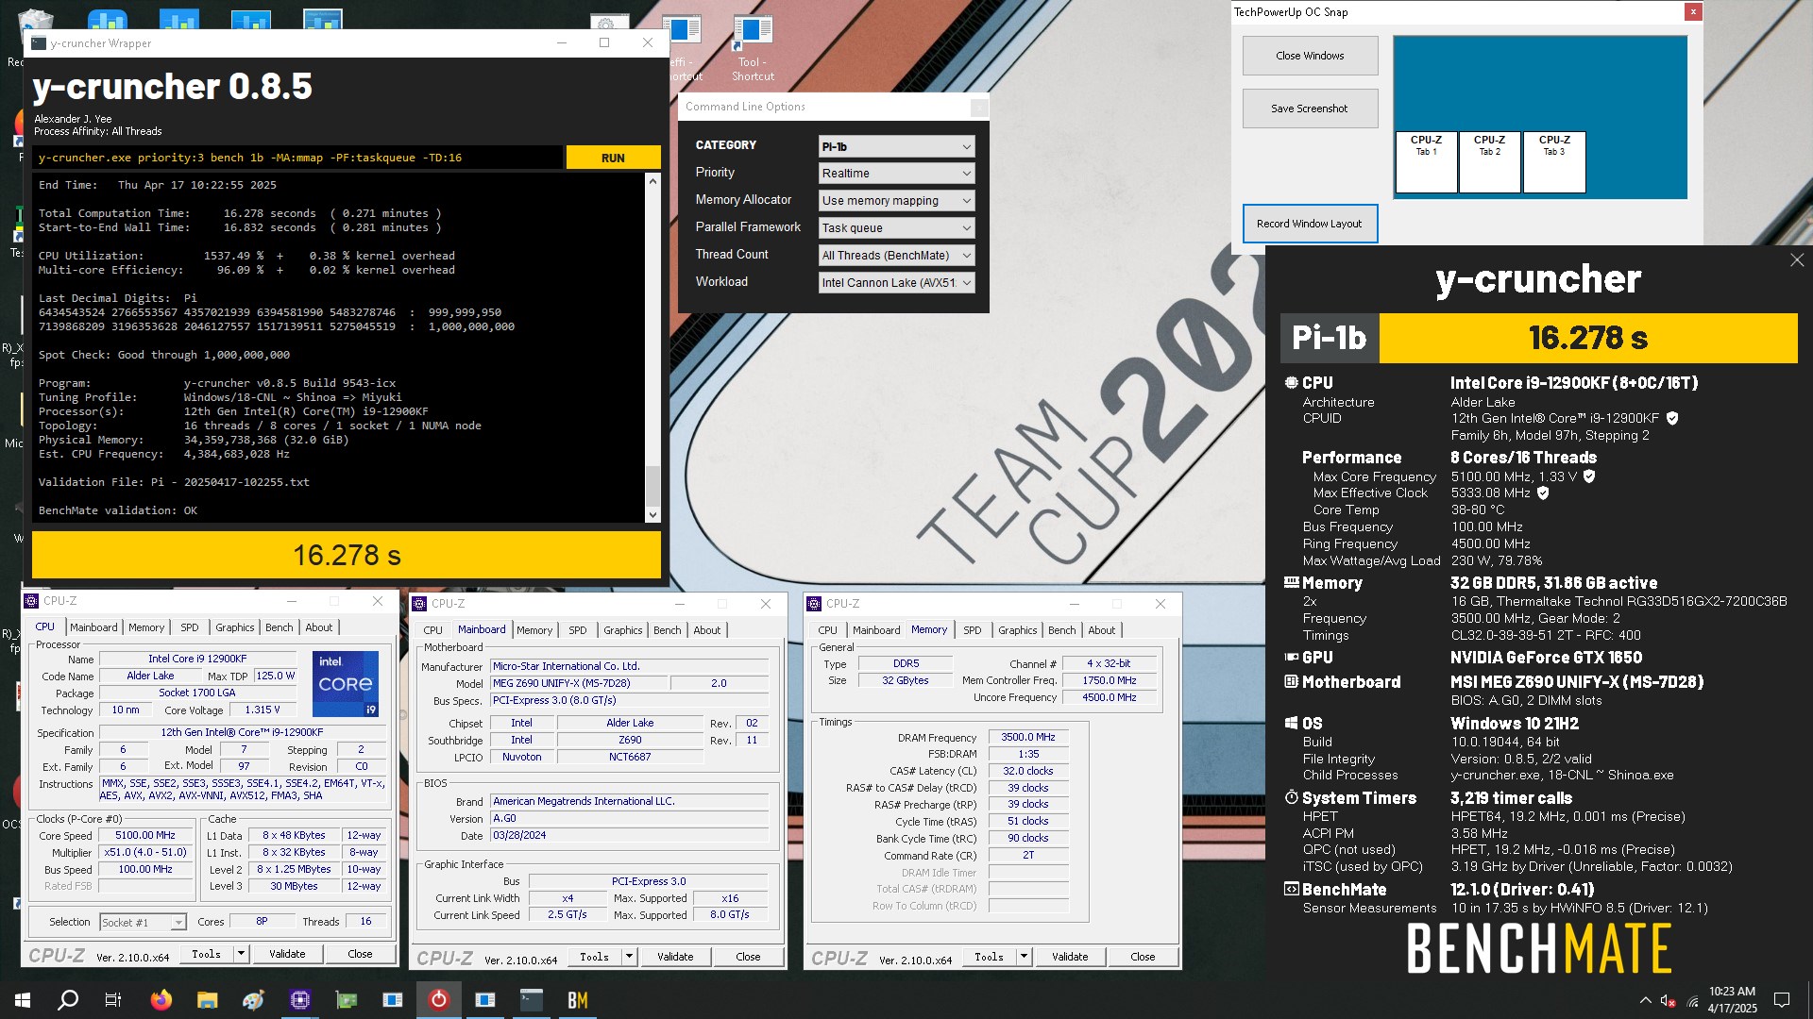Open taskbar search magnifier
This screenshot has height=1019, width=1813.
point(68,1000)
